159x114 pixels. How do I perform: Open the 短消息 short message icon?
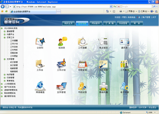point(62,41)
